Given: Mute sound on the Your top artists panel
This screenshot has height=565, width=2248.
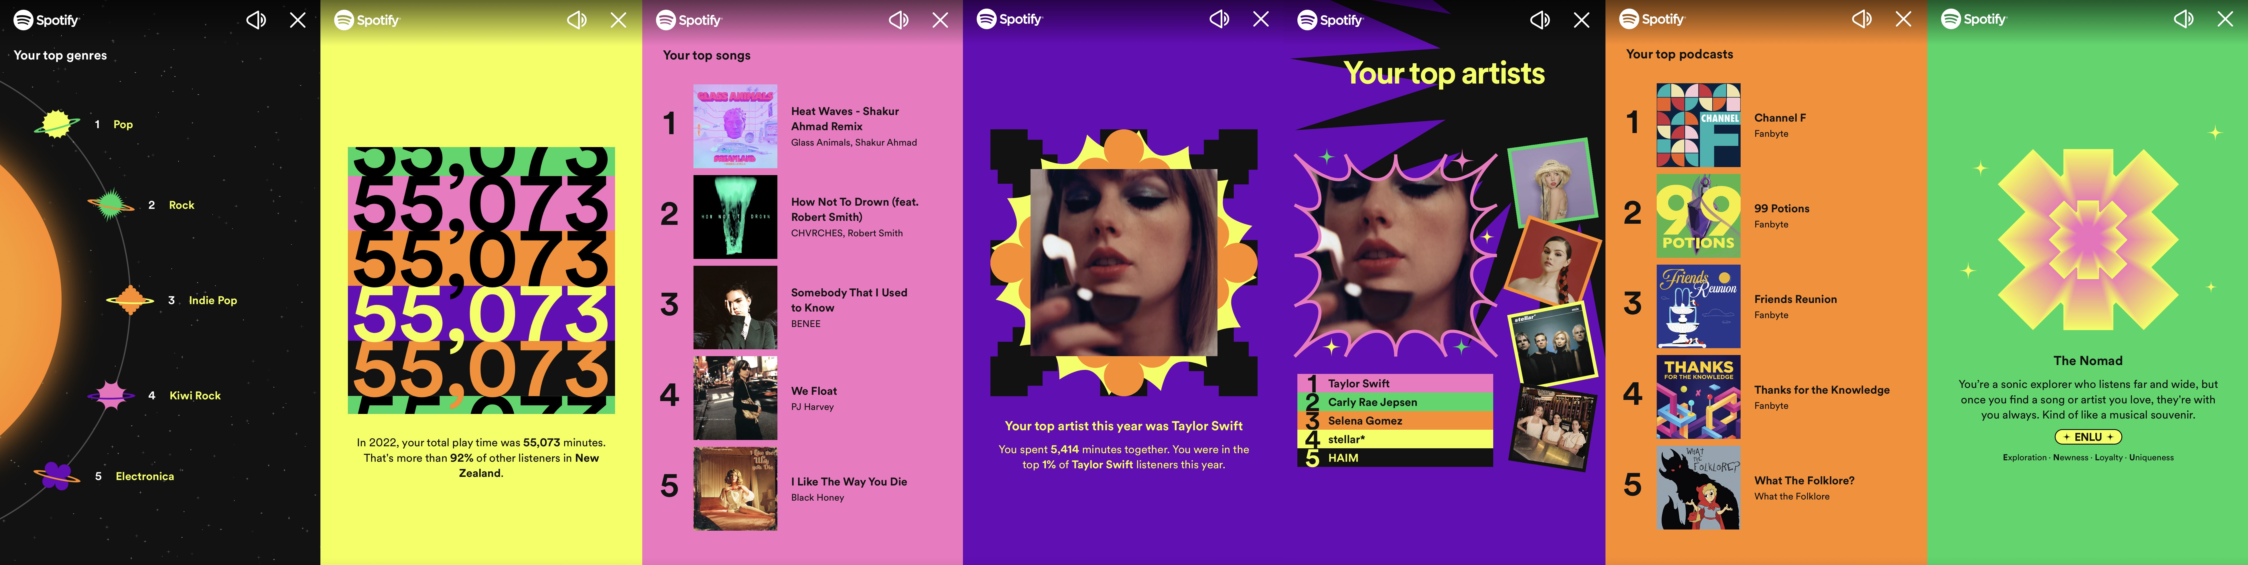Looking at the screenshot, I should point(1540,20).
